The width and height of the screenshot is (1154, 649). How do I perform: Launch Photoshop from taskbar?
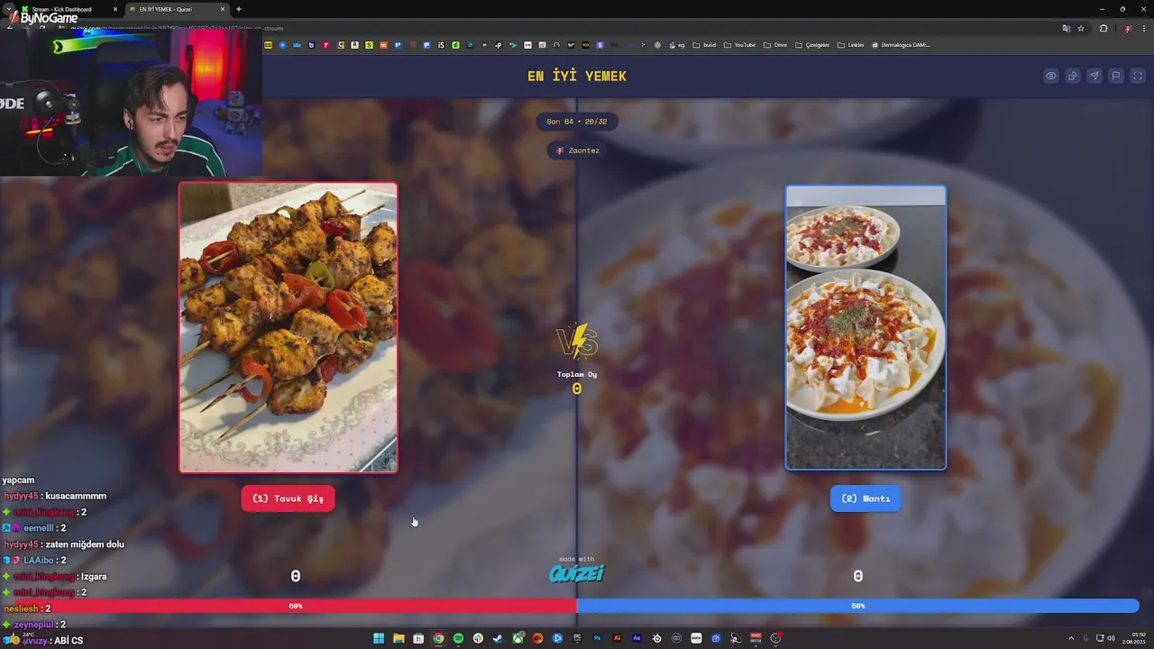pos(597,638)
